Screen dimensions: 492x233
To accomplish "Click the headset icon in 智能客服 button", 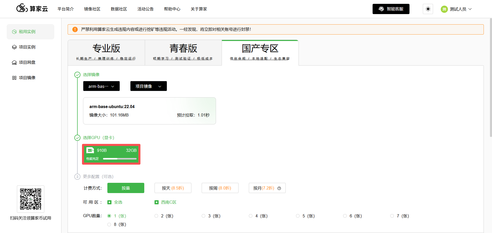I will click(381, 9).
